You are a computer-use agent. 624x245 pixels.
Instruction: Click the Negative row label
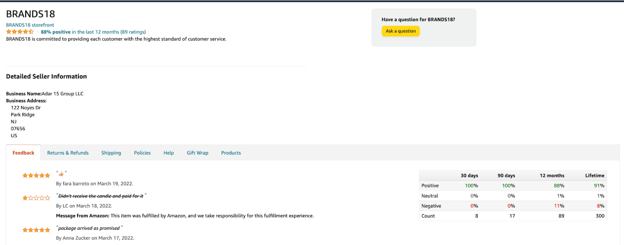(x=431, y=206)
